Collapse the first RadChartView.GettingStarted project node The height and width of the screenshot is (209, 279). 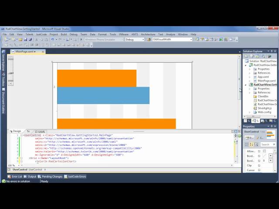coord(246,65)
